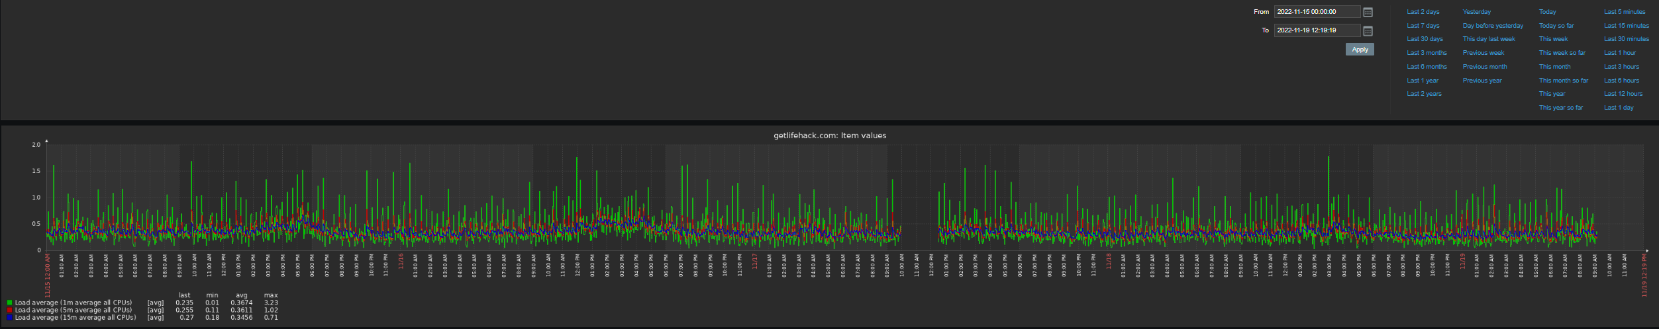This screenshot has height=329, width=1659.
Task: Select the Previous week range
Action: [x=1483, y=53]
